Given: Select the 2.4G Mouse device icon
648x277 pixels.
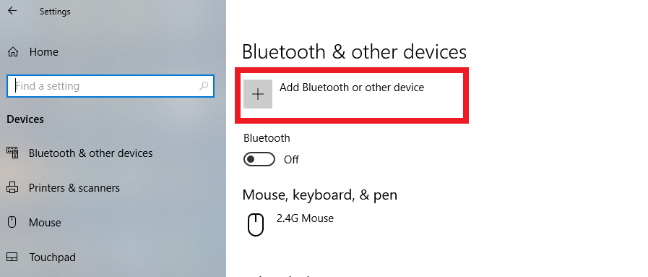Looking at the screenshot, I should pos(256,225).
